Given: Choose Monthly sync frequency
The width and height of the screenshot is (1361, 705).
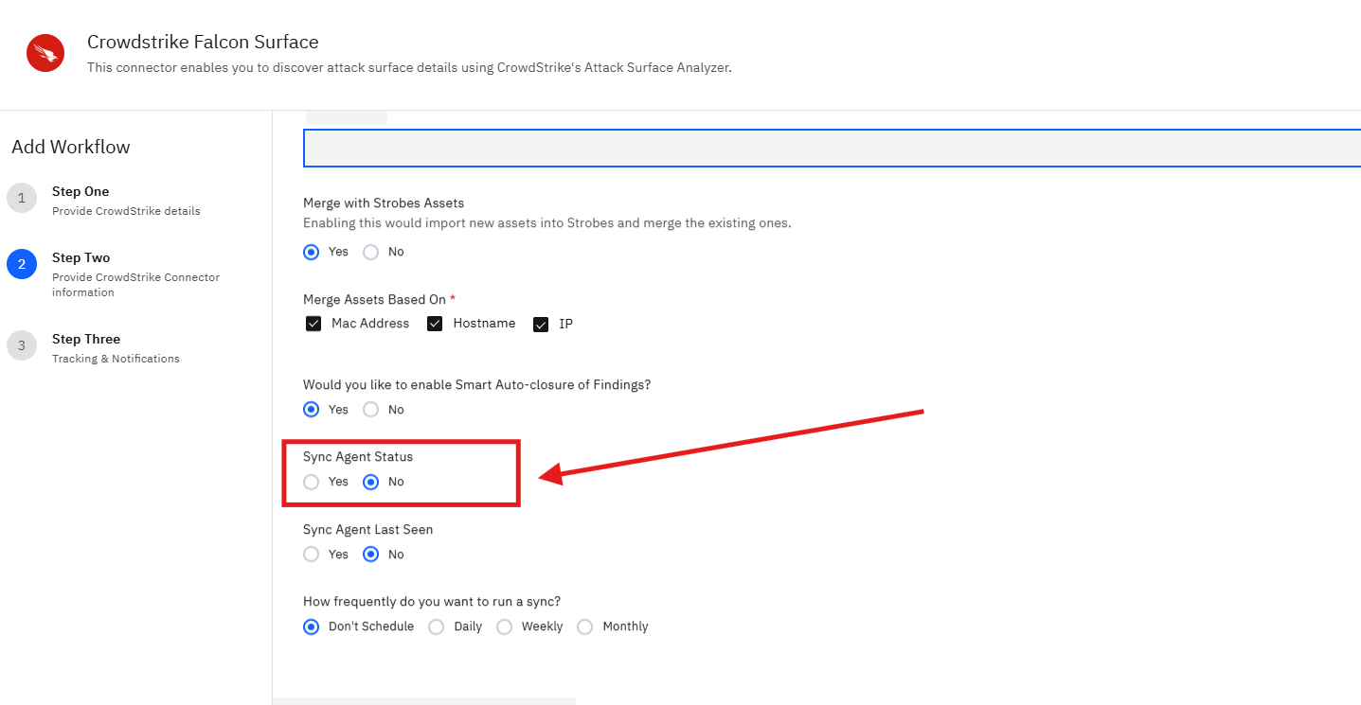Looking at the screenshot, I should [585, 626].
